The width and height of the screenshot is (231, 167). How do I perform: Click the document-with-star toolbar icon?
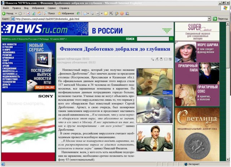coord(117,14)
